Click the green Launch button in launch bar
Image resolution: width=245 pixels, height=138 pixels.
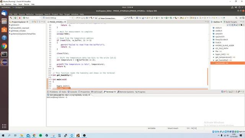coord(15,18)
